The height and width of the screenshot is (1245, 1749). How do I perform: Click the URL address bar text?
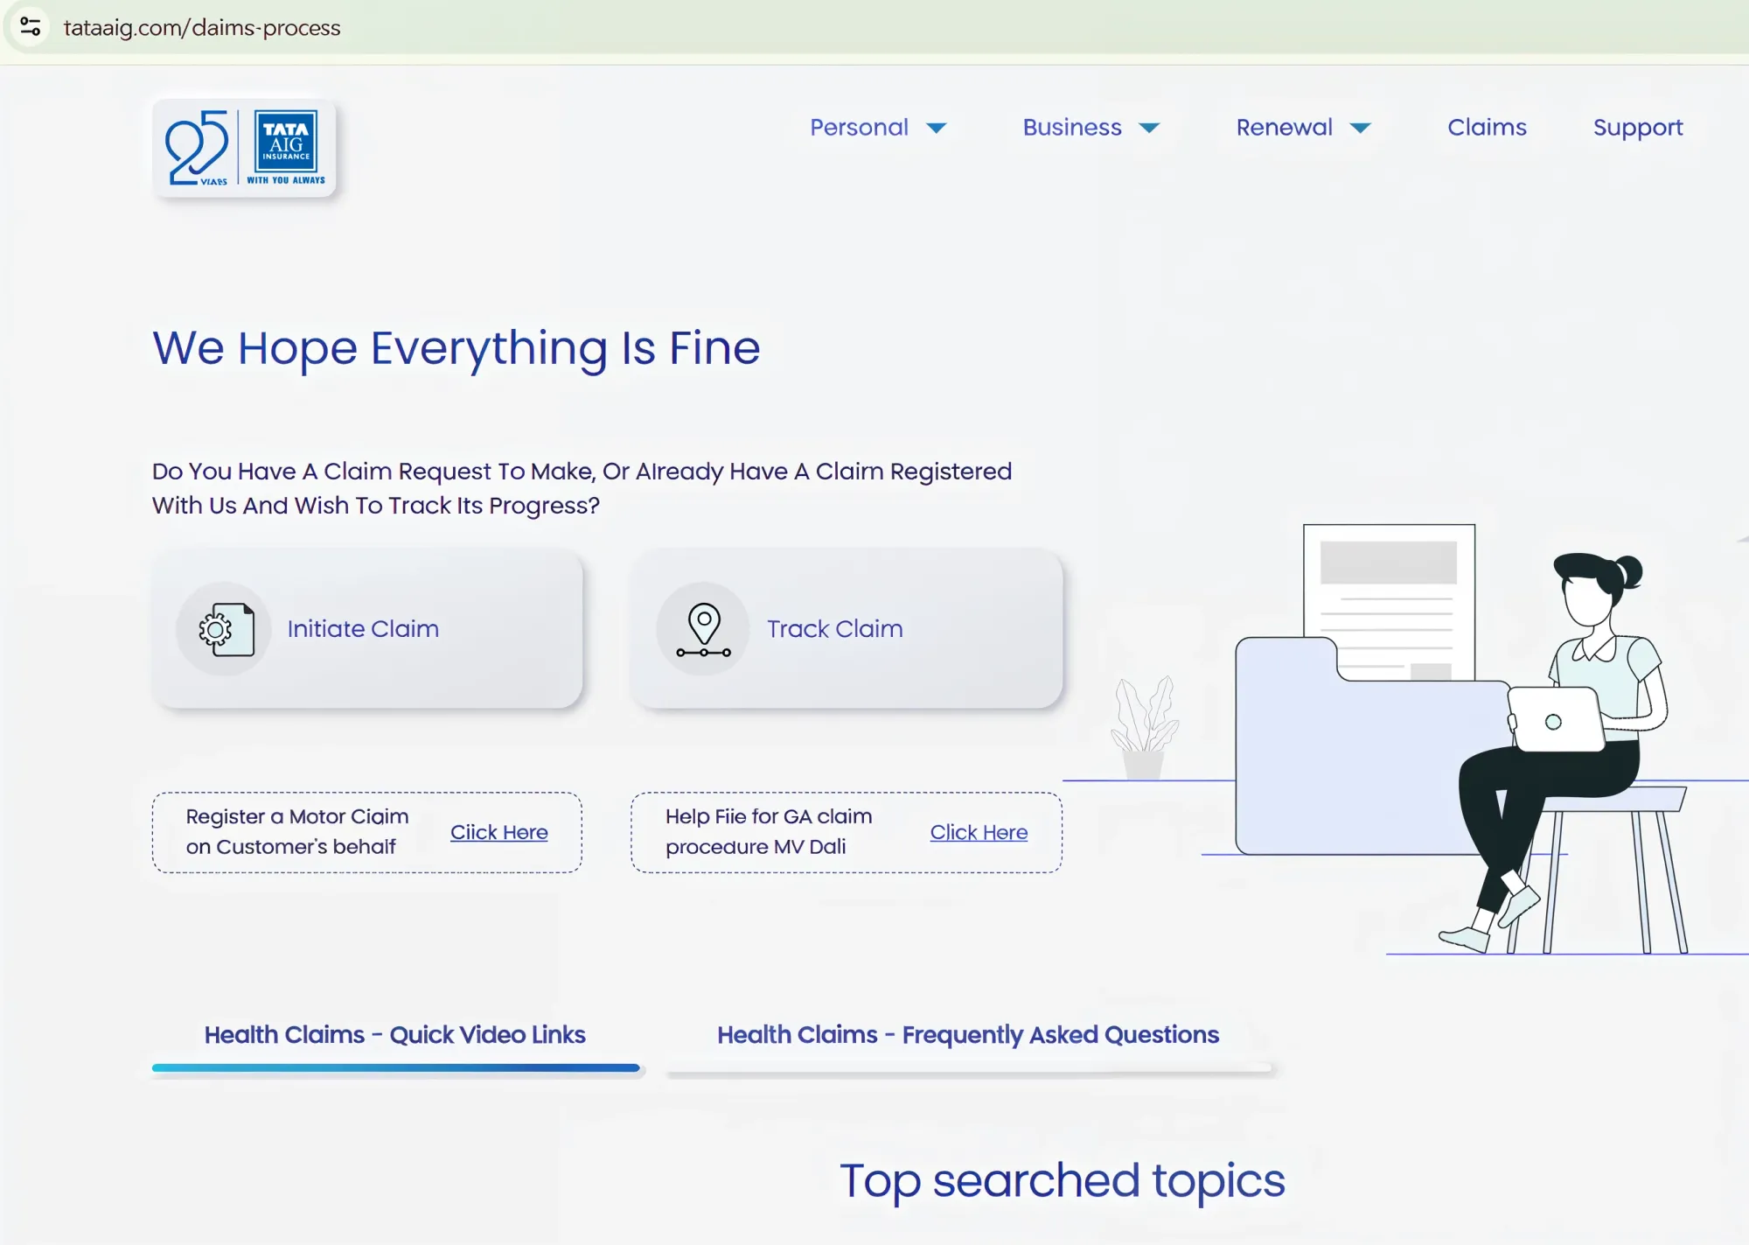tap(202, 28)
